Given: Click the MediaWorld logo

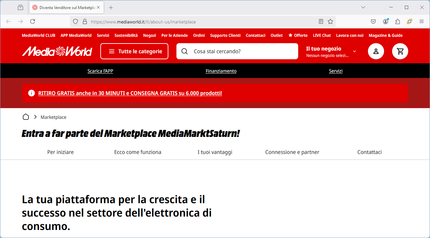Looking at the screenshot, I should click(57, 51).
